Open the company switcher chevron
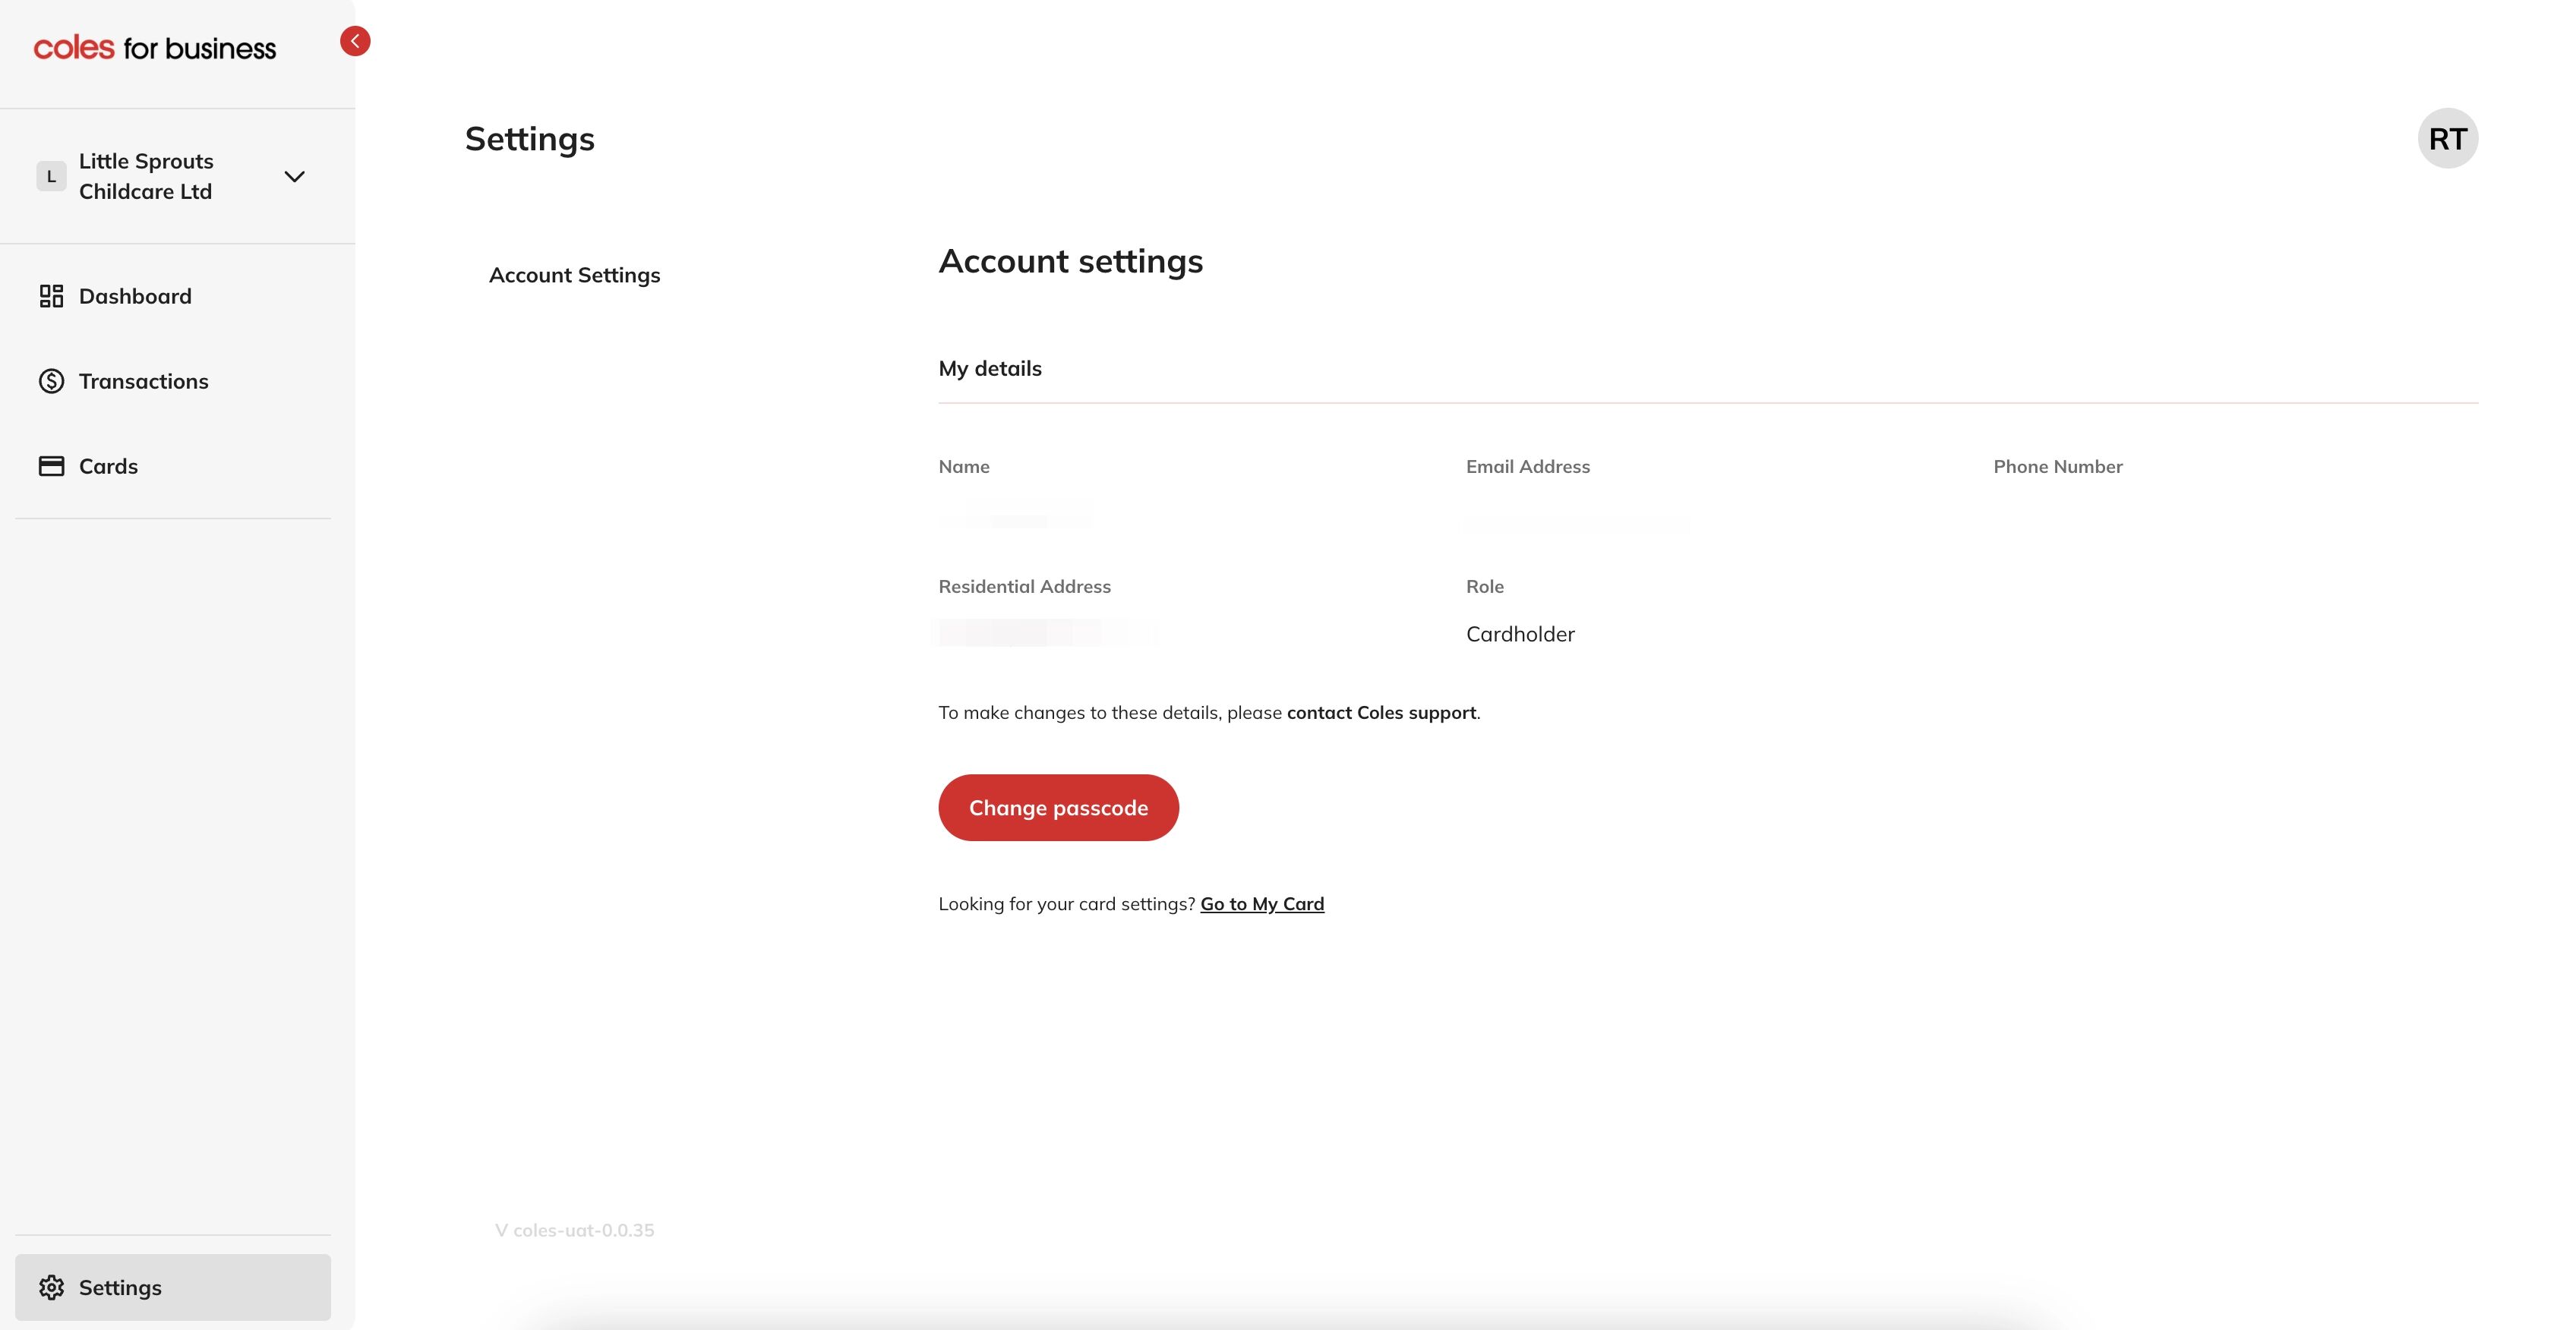The width and height of the screenshot is (2576, 1330). [x=293, y=176]
